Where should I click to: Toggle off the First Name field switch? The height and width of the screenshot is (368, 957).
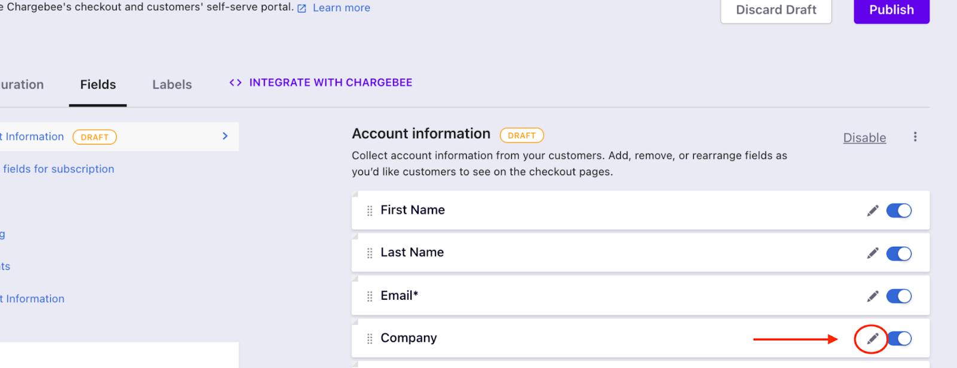pos(899,210)
